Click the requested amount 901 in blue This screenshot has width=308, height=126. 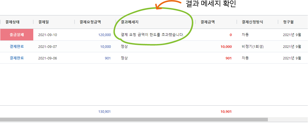[x=108, y=58]
